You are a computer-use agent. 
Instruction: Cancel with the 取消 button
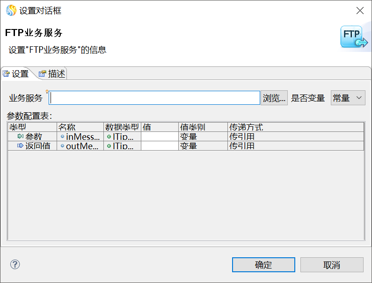(332, 265)
